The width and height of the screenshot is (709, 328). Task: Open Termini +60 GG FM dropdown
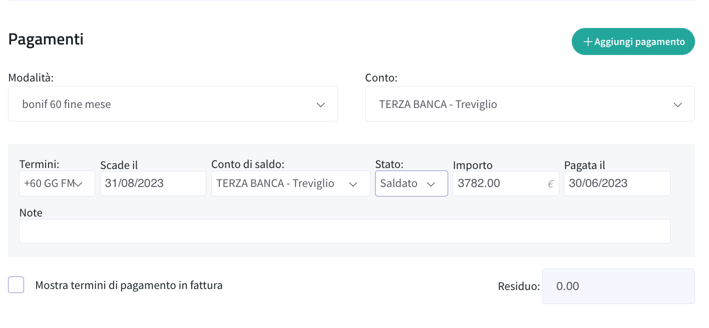click(57, 183)
